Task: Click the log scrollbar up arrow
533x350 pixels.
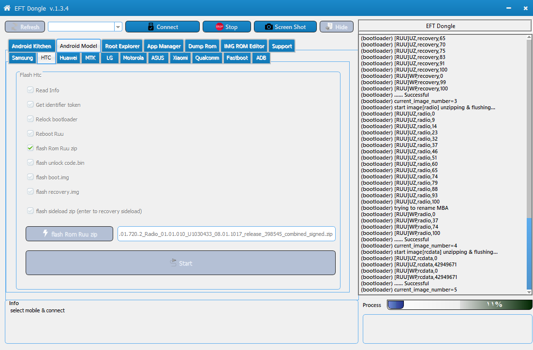Action: [x=529, y=37]
